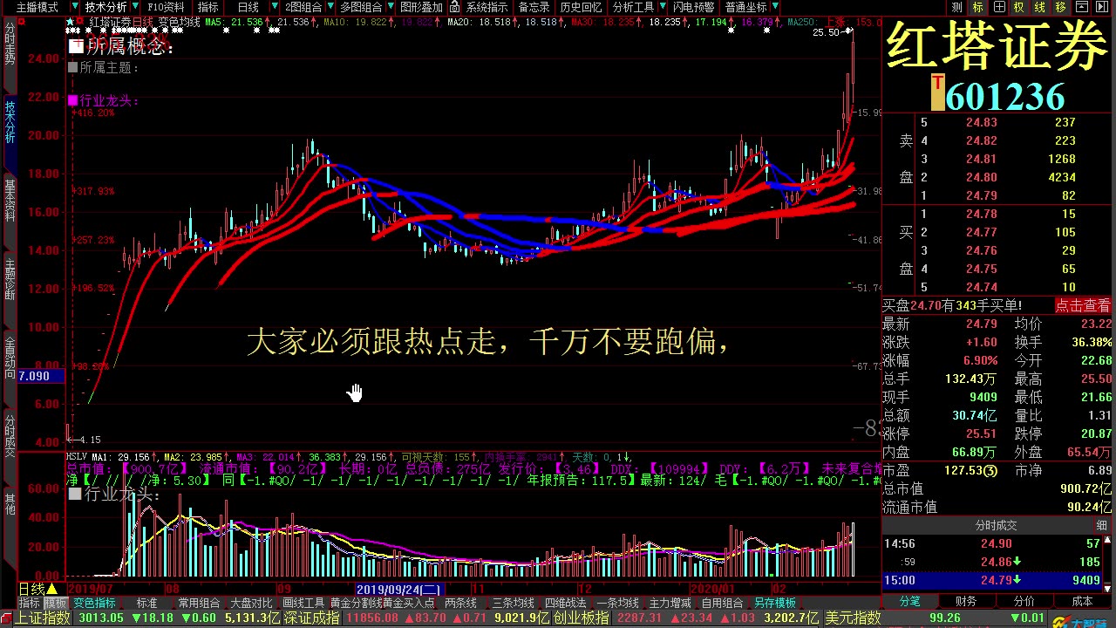
Task: Select the 自用组合 template tab
Action: [x=722, y=603]
